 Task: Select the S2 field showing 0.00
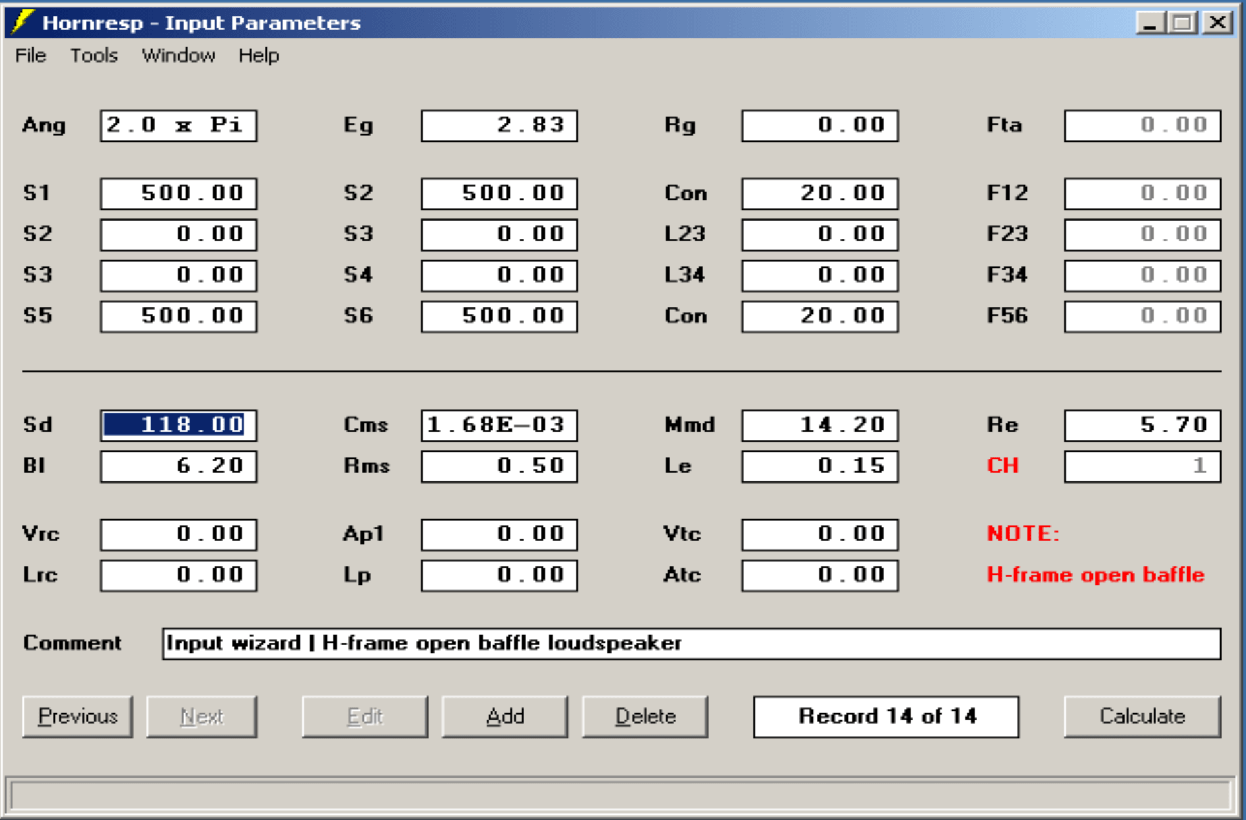[x=179, y=235]
